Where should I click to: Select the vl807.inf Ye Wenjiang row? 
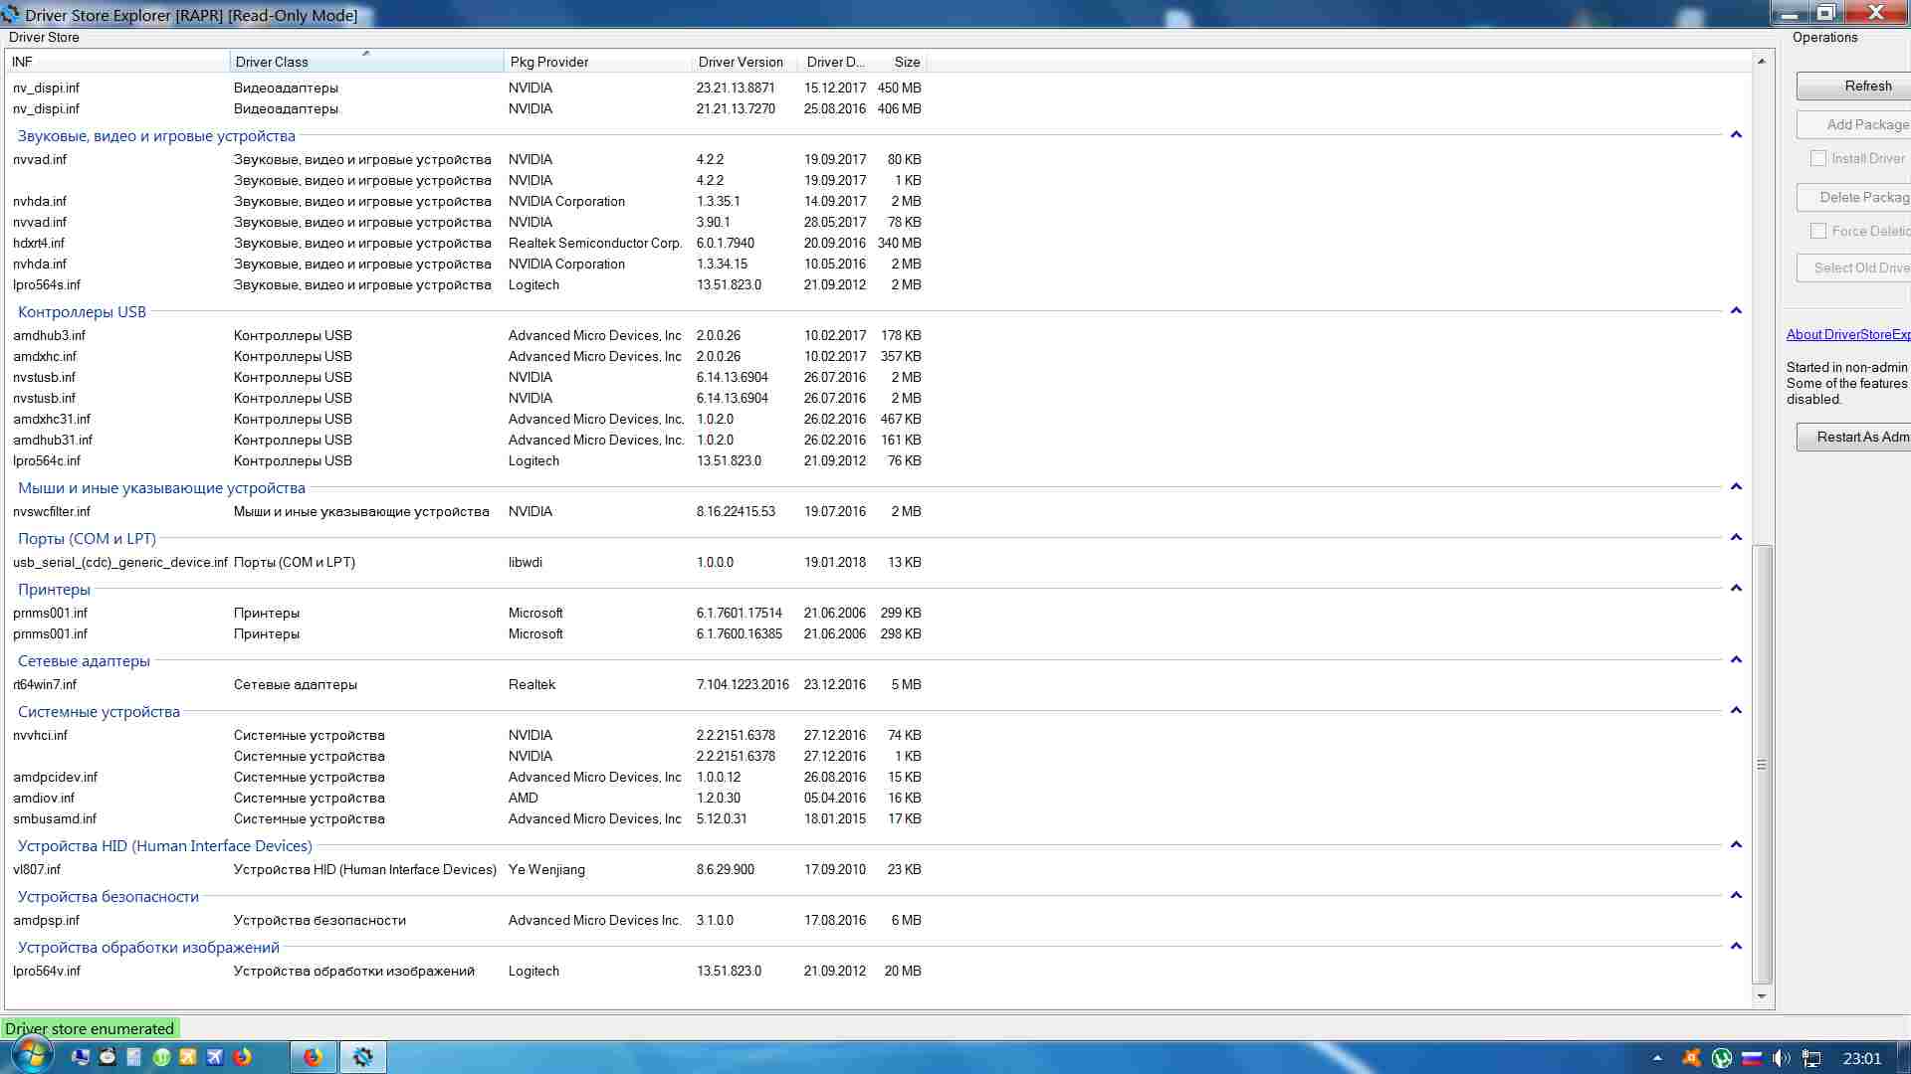coord(467,869)
